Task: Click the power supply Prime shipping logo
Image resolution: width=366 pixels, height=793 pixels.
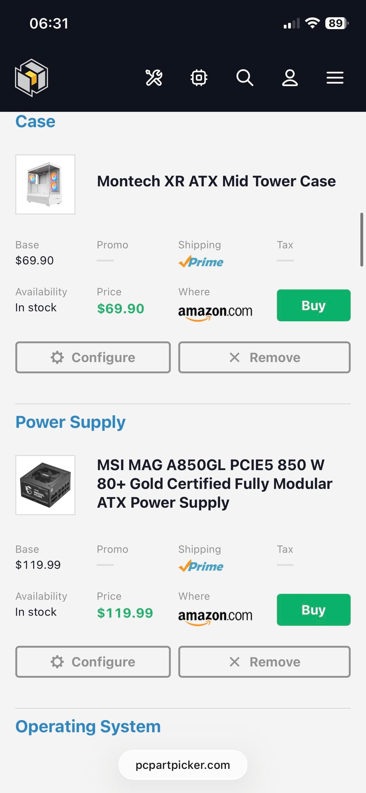Action: point(201,566)
